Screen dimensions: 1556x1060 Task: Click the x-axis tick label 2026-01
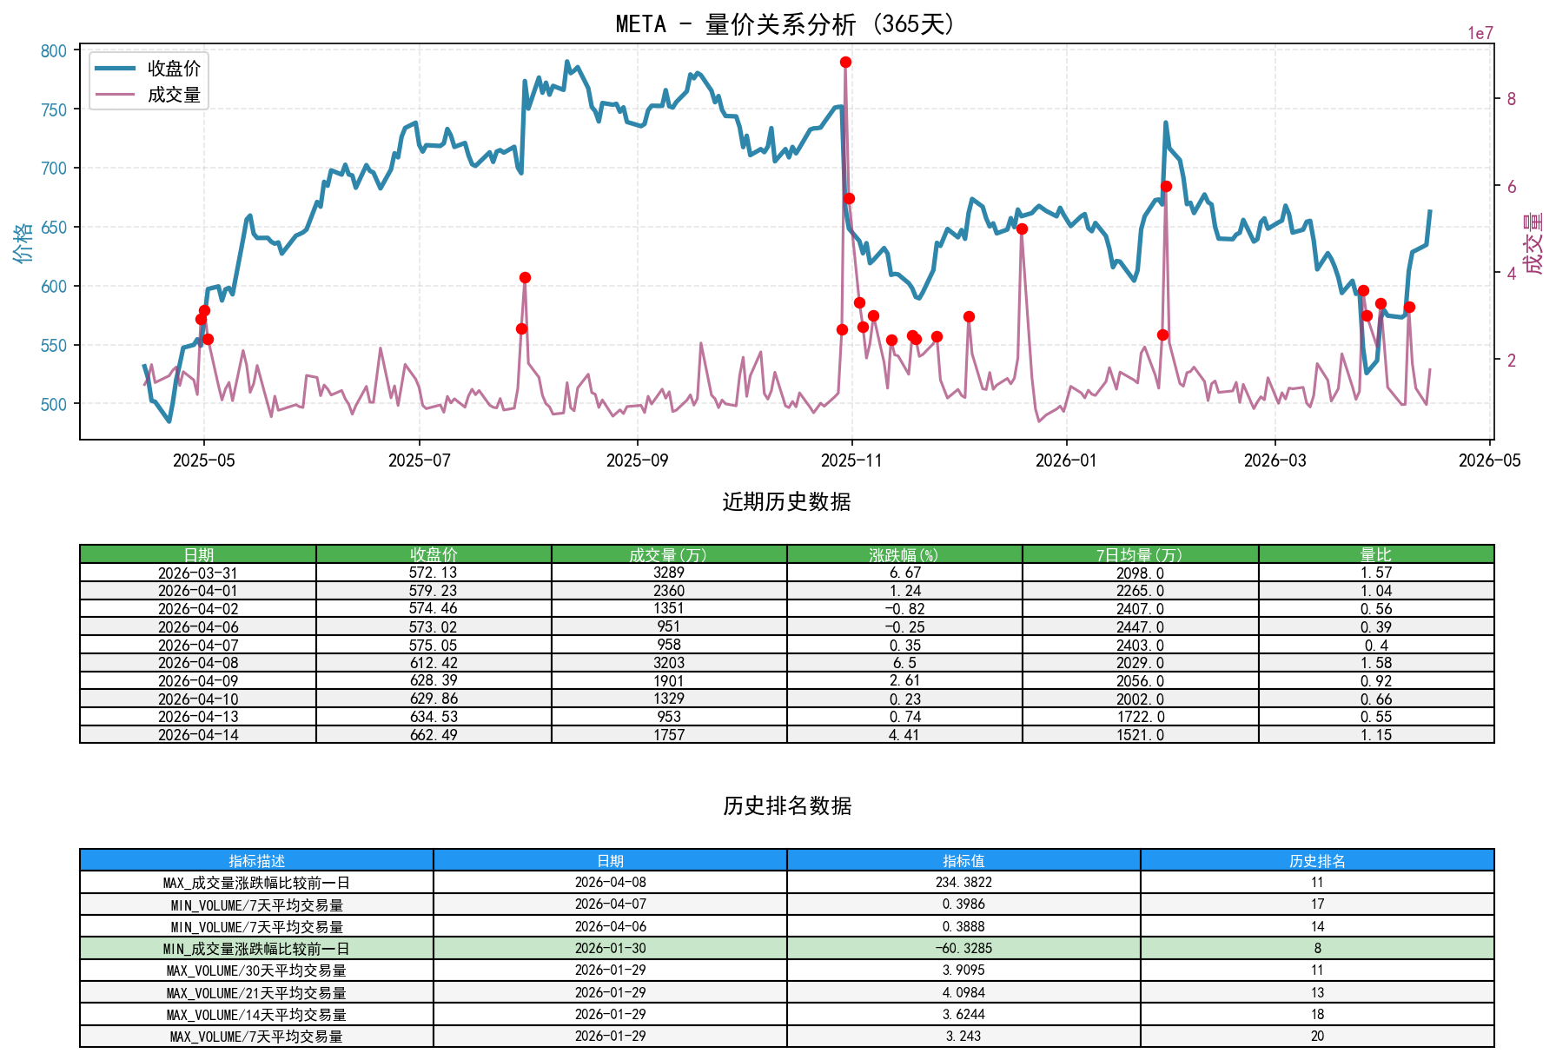click(x=1066, y=460)
